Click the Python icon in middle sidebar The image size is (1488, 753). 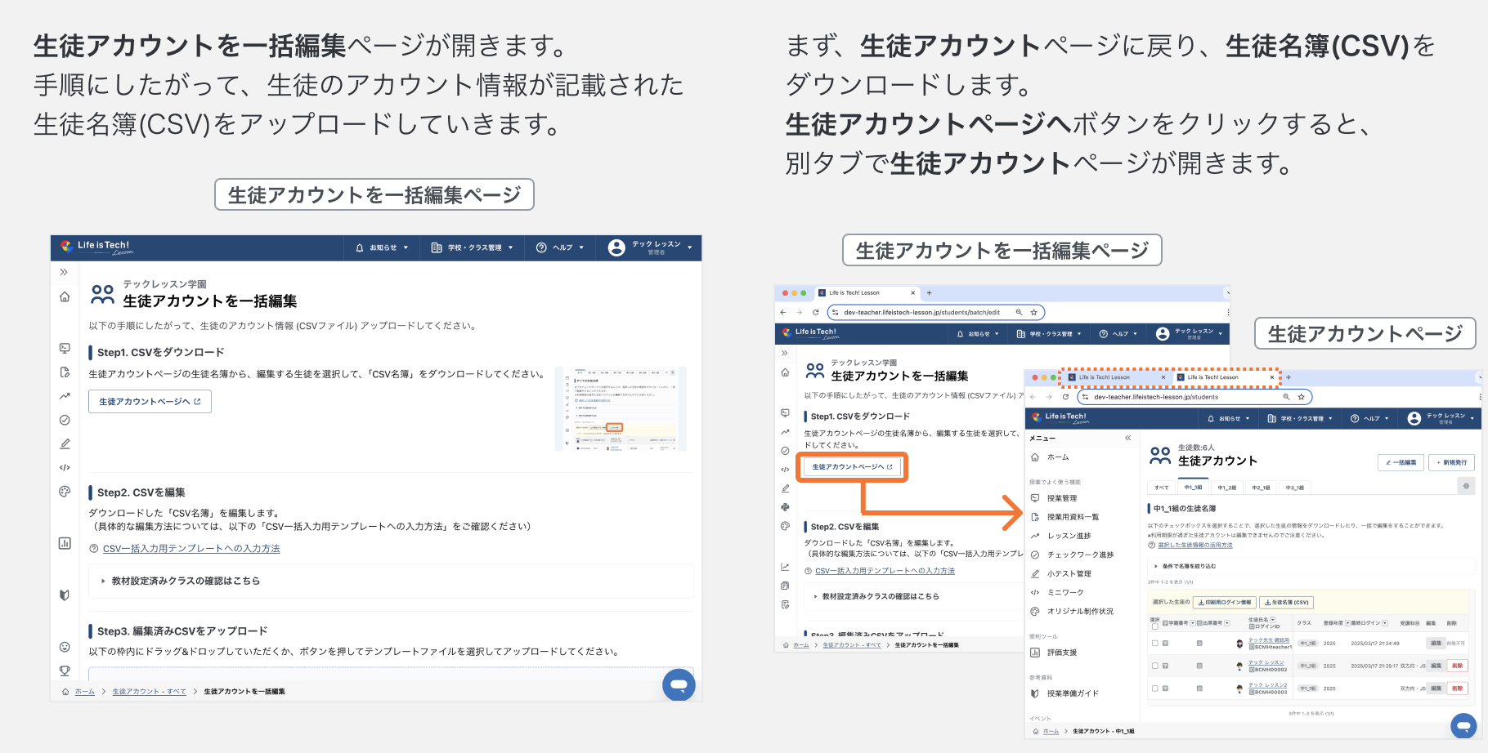pos(785,507)
